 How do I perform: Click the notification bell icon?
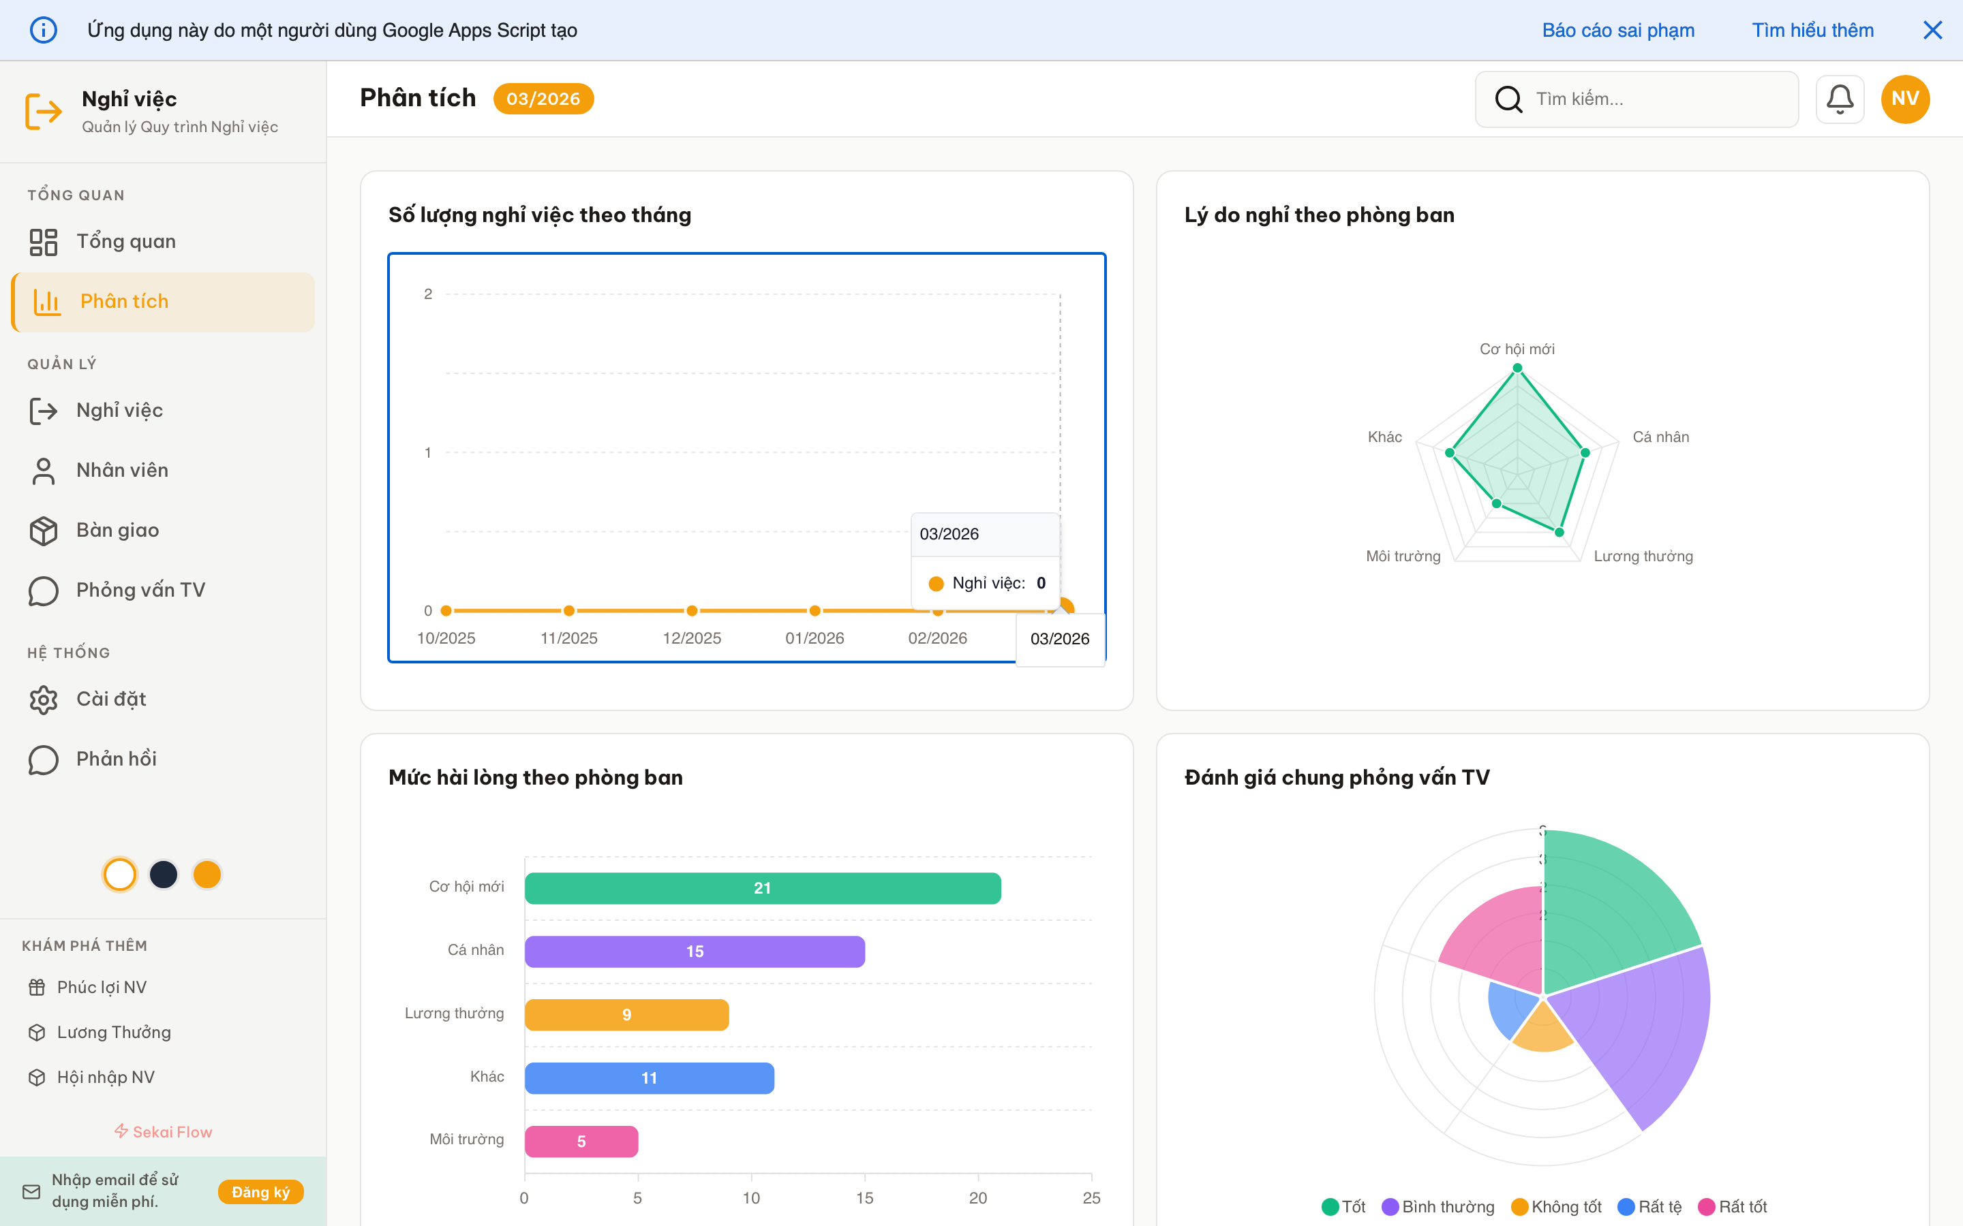click(1839, 99)
